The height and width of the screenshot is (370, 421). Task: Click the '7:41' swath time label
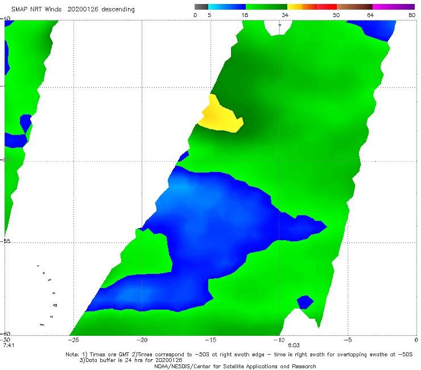click(x=9, y=345)
